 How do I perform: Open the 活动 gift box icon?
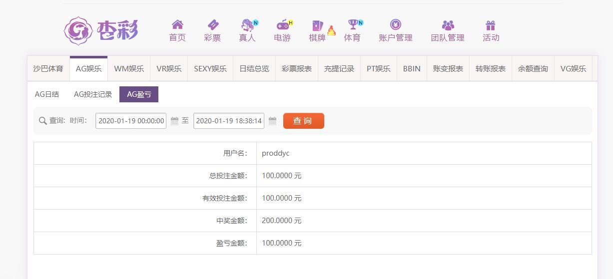(491, 25)
